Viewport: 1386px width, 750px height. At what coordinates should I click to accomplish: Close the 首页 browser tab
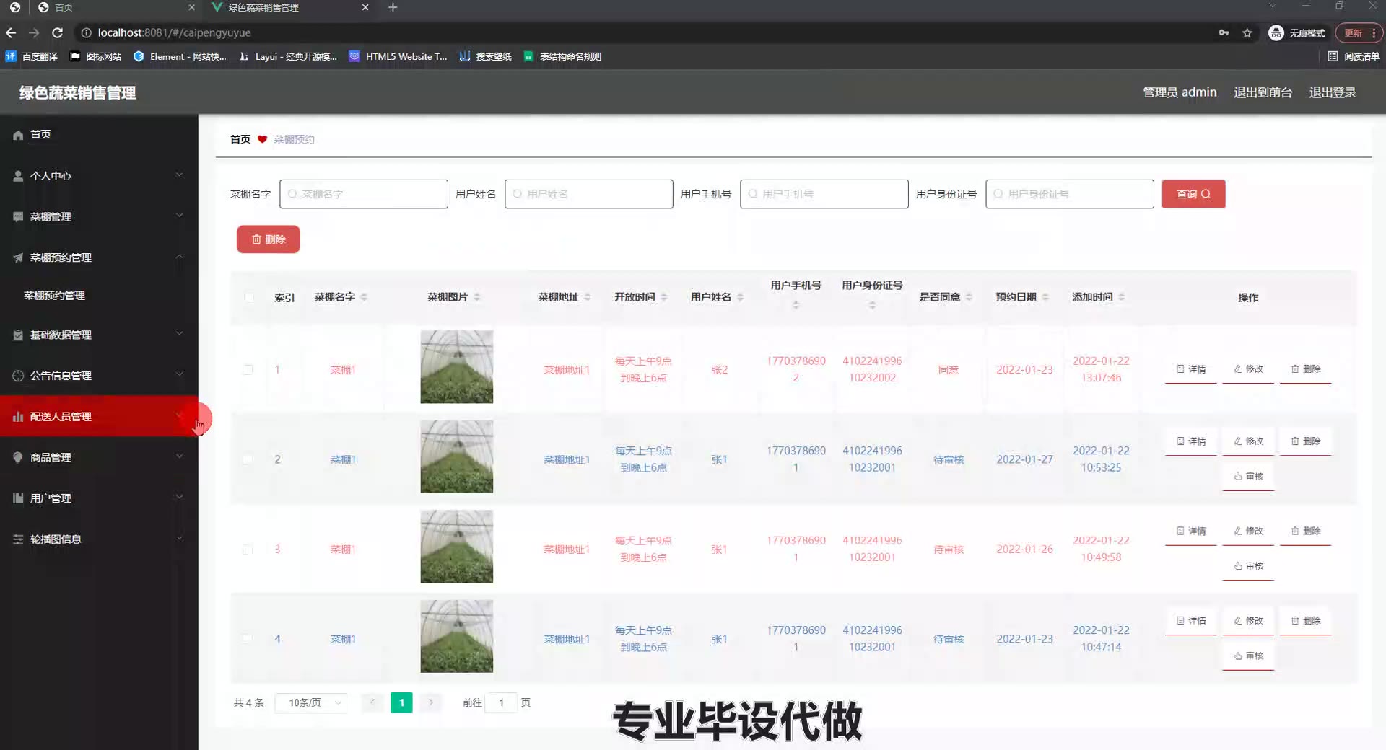pyautogui.click(x=191, y=7)
